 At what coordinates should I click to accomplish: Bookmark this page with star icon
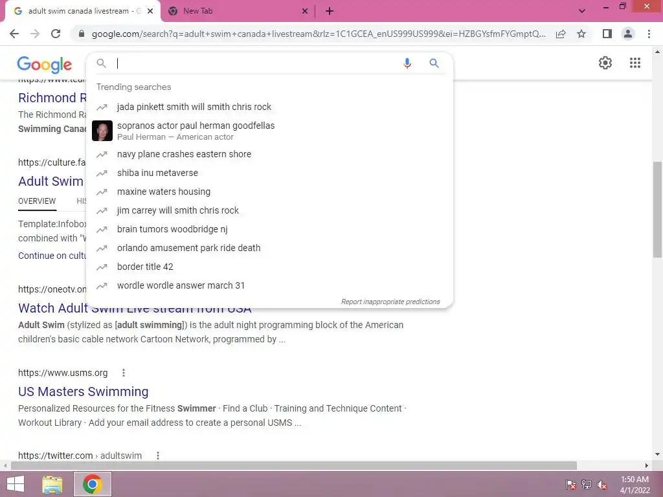(x=581, y=34)
